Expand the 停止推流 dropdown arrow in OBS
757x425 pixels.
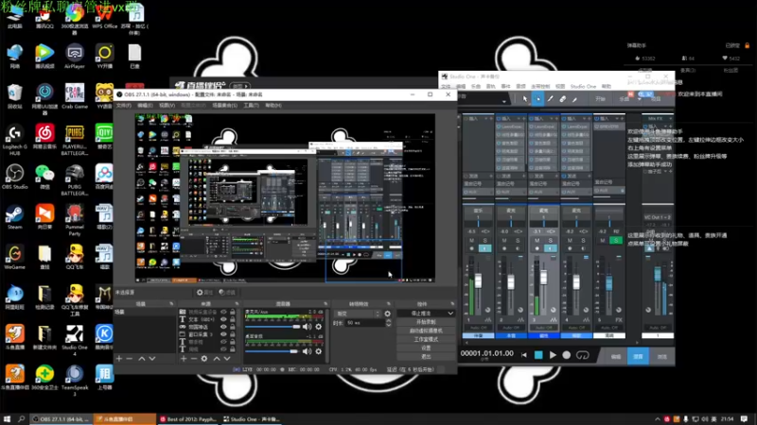click(450, 314)
